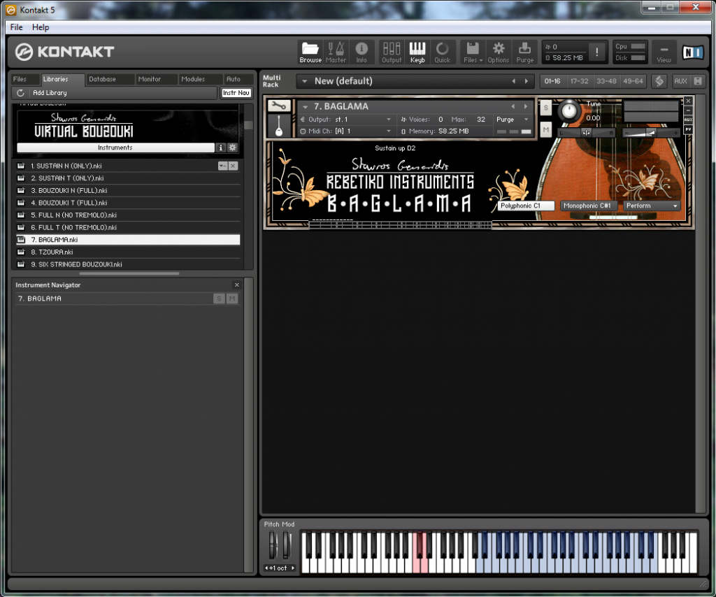Show rack page 49-64
Screen dimensions: 716x597
click(633, 81)
